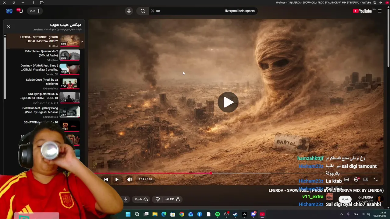This screenshot has width=390, height=219.
Task: Reload the page with refresh icon
Action: click(x=375, y=3)
